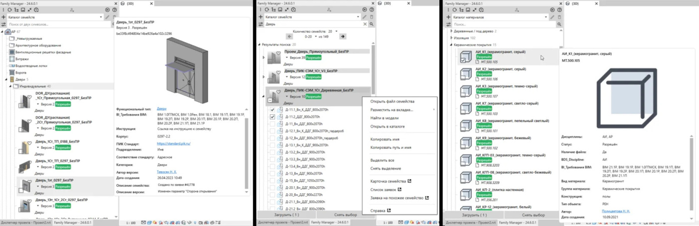699x226 pixels.
Task: Click the АР root catalog icon in the tree
Action: click(7, 31)
